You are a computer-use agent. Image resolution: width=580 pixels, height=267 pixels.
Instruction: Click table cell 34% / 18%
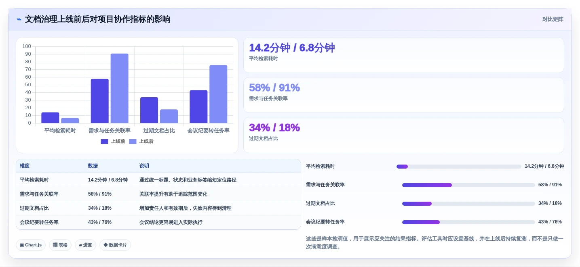pos(100,209)
